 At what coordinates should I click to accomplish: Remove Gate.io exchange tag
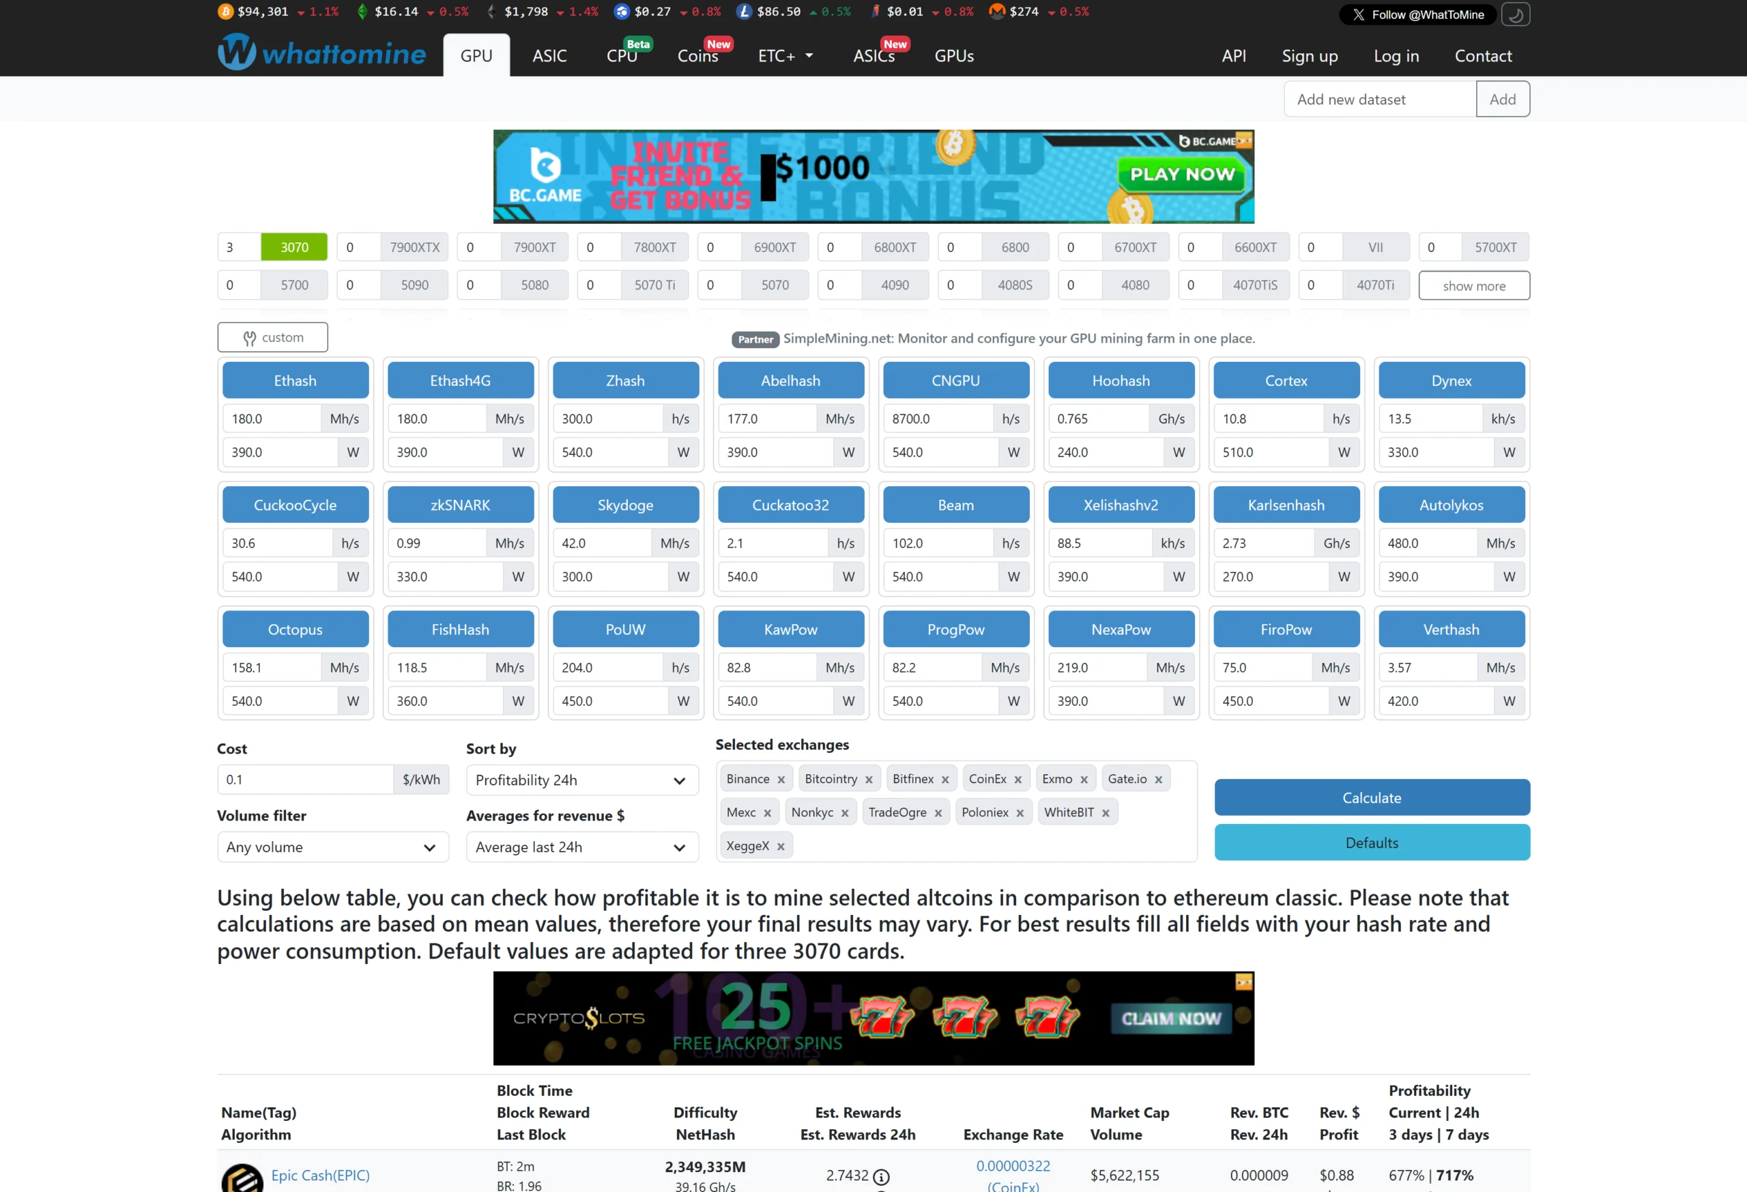click(1158, 779)
